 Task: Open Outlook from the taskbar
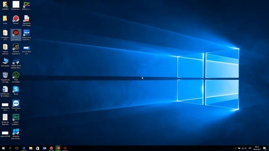coord(45,148)
